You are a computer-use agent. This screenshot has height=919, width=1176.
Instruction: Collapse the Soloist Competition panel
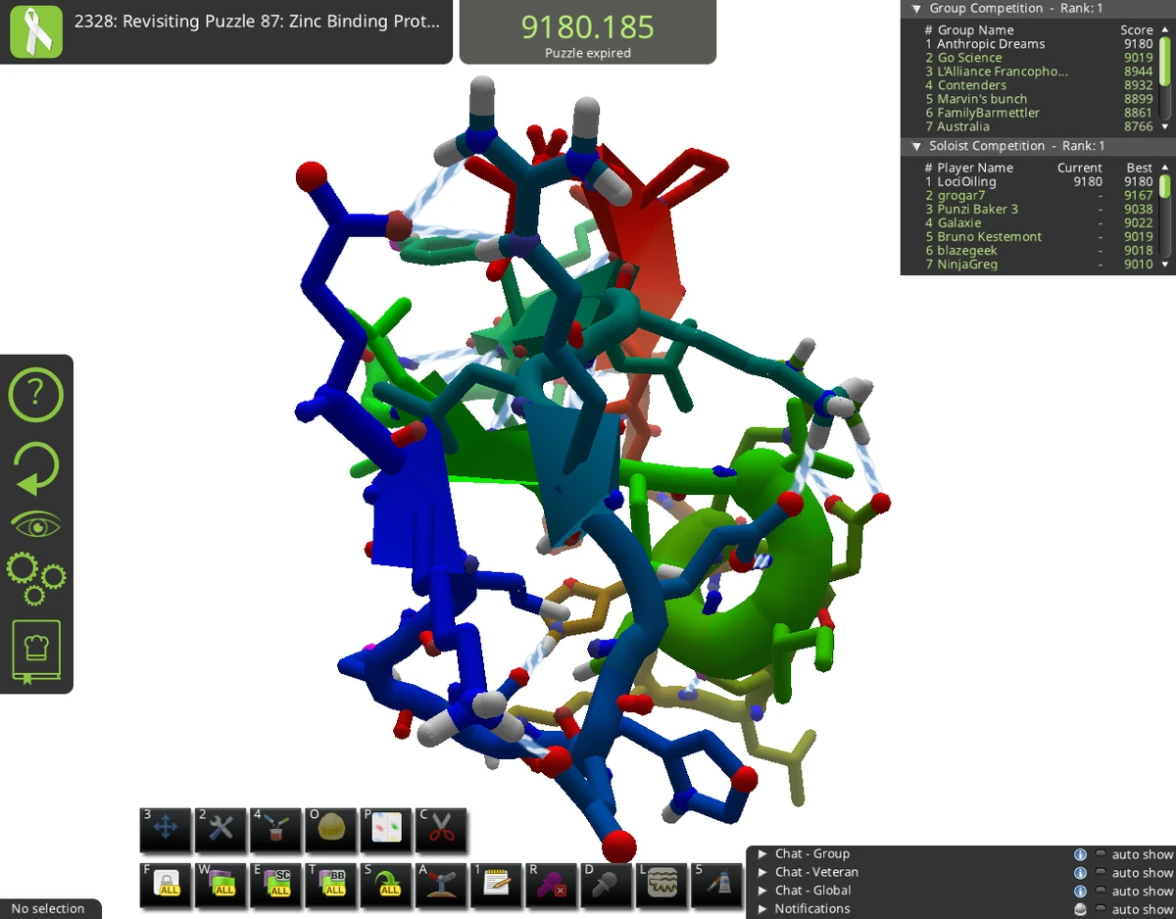915,145
